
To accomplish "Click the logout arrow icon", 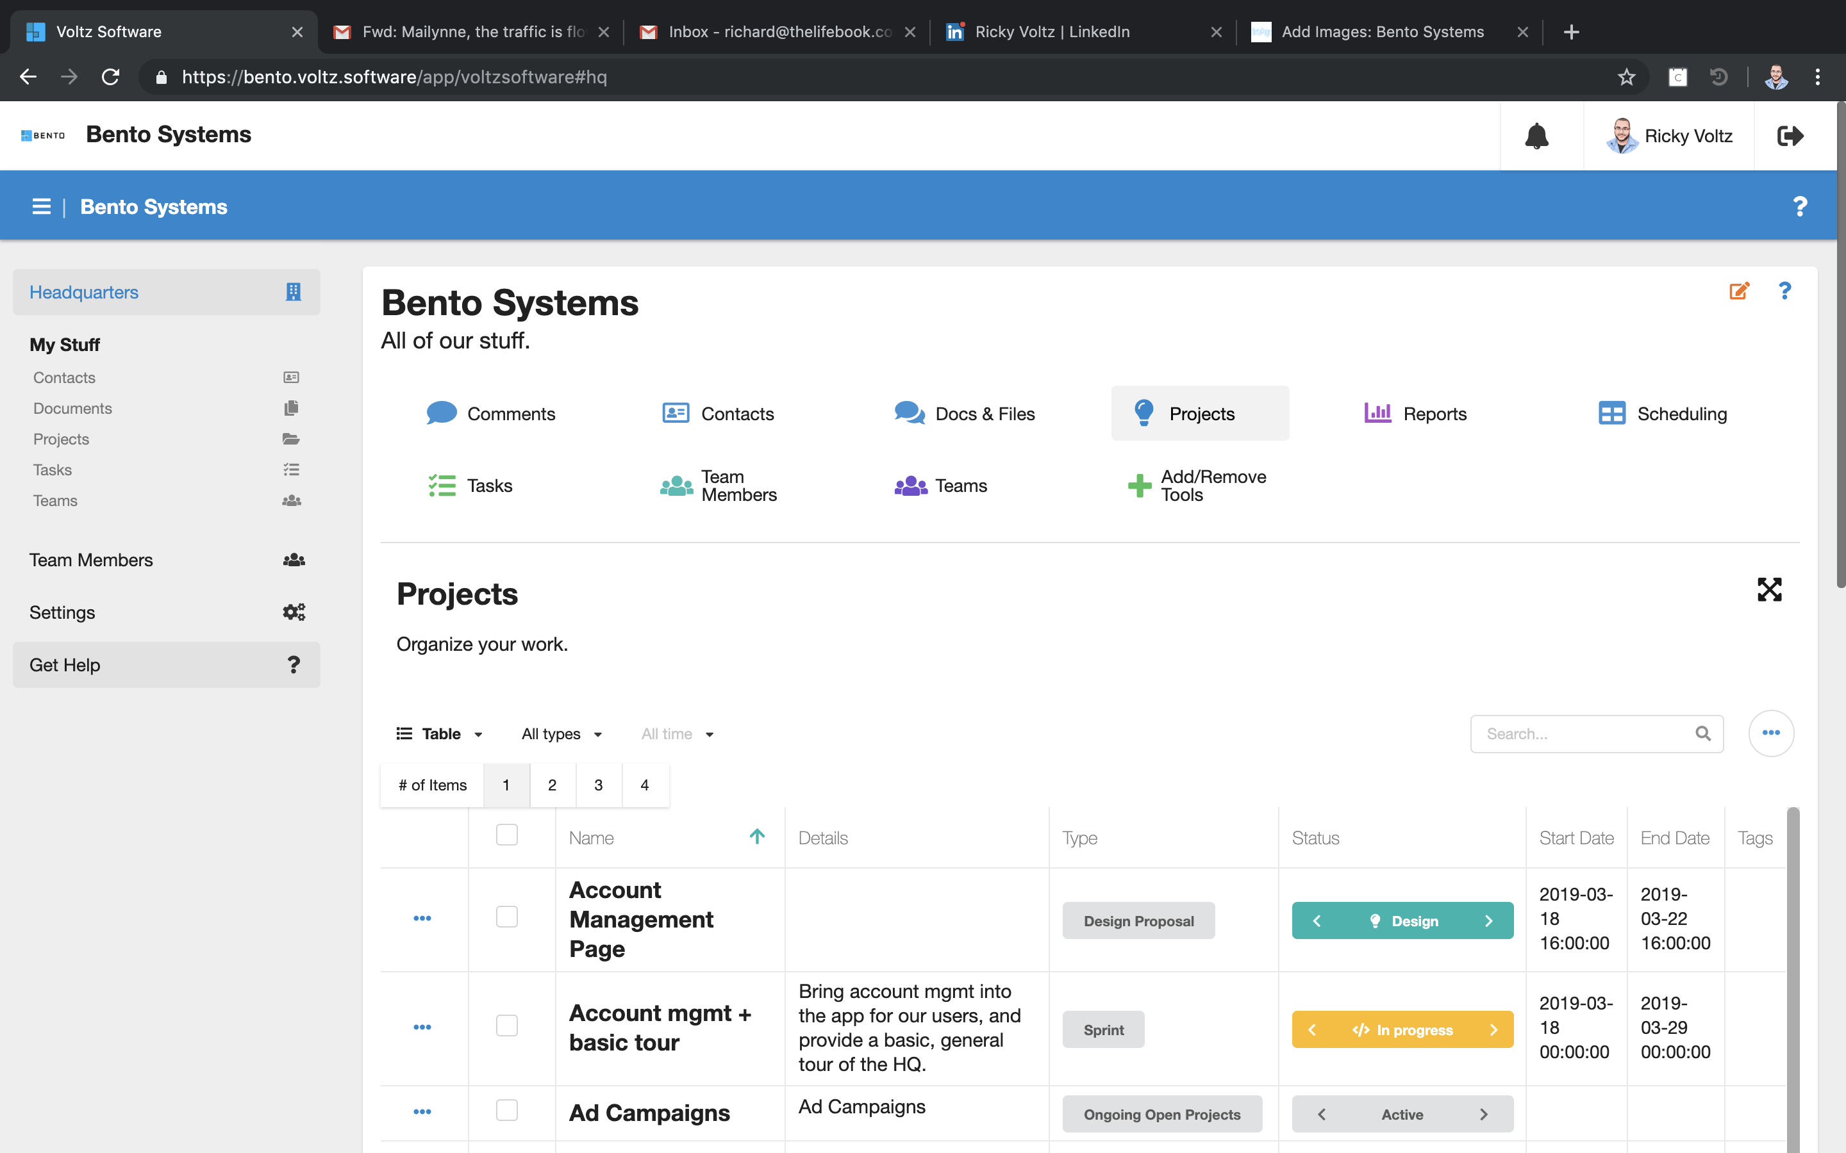I will pyautogui.click(x=1790, y=136).
